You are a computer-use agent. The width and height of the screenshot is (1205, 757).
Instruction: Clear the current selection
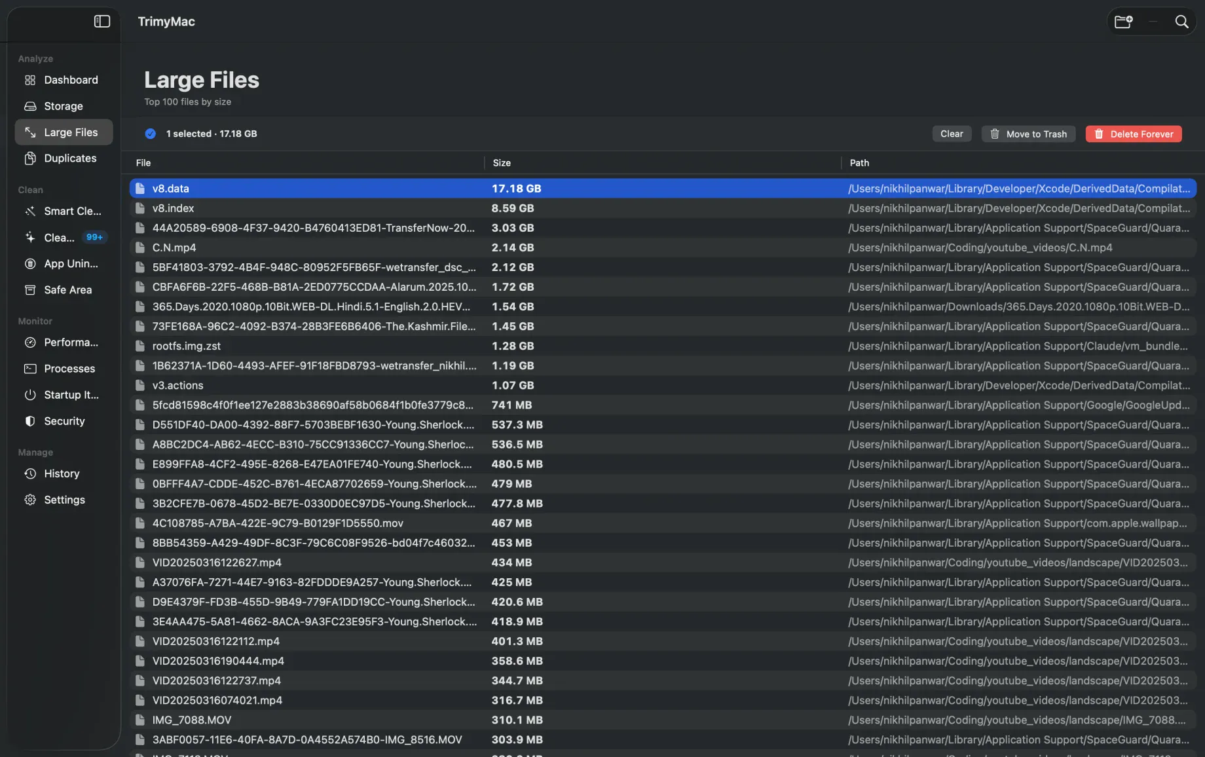[952, 134]
